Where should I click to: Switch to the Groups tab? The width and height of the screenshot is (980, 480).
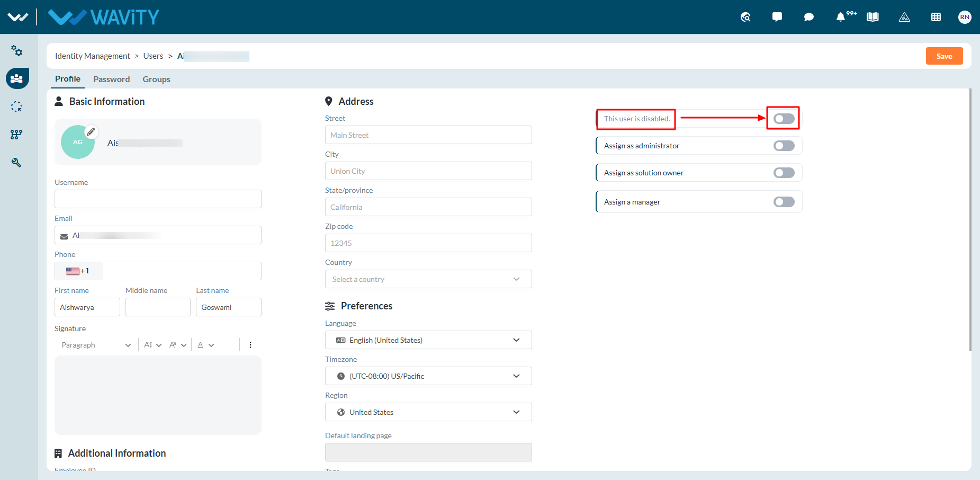pos(156,79)
